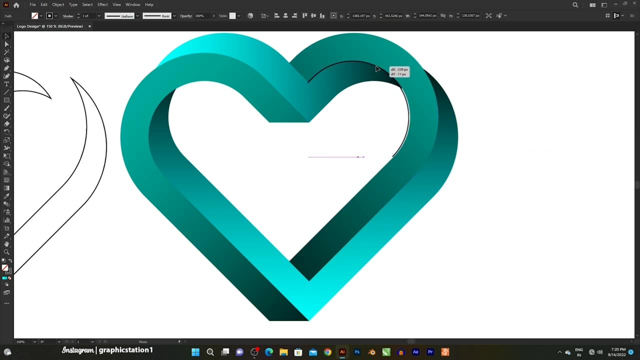Open the File menu
640x360 pixels.
tap(32, 4)
